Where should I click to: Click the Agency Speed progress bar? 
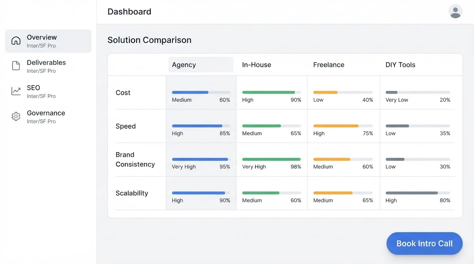pyautogui.click(x=201, y=126)
